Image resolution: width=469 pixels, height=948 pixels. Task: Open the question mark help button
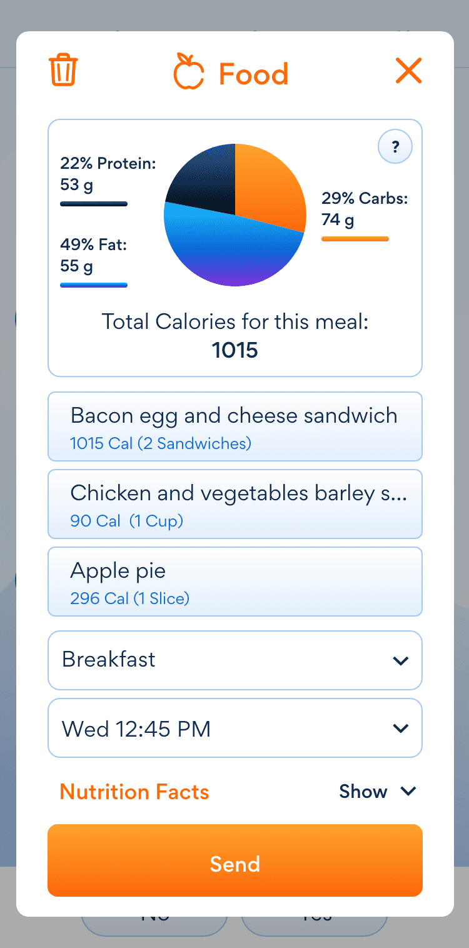(395, 148)
